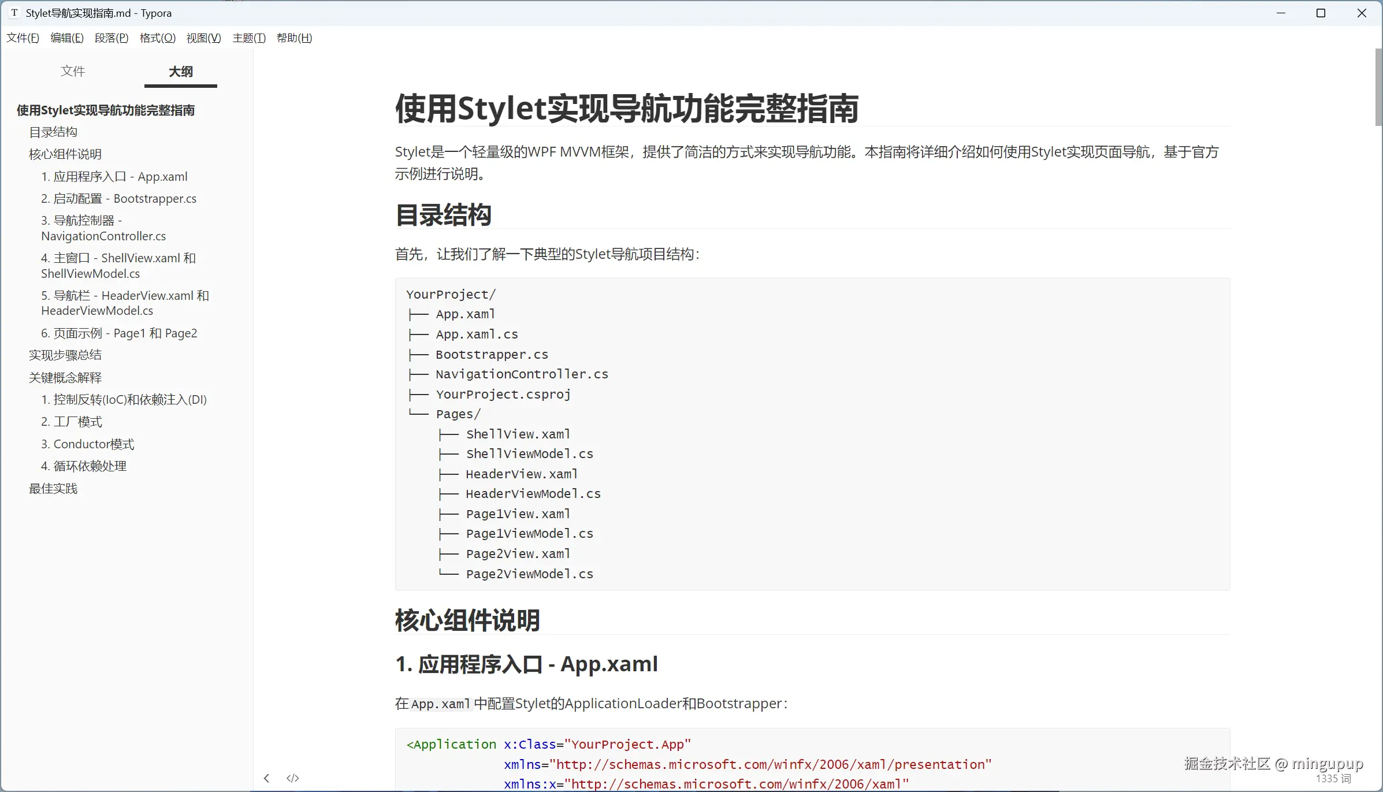The image size is (1383, 792).
Task: Click the vertical scrollbar thumb
Action: pyautogui.click(x=1378, y=87)
